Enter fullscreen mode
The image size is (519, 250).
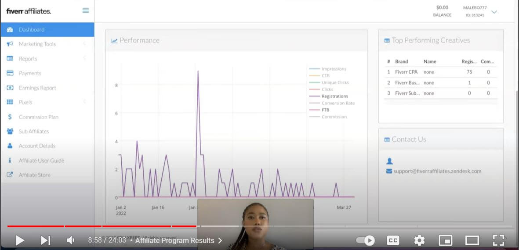(x=498, y=240)
